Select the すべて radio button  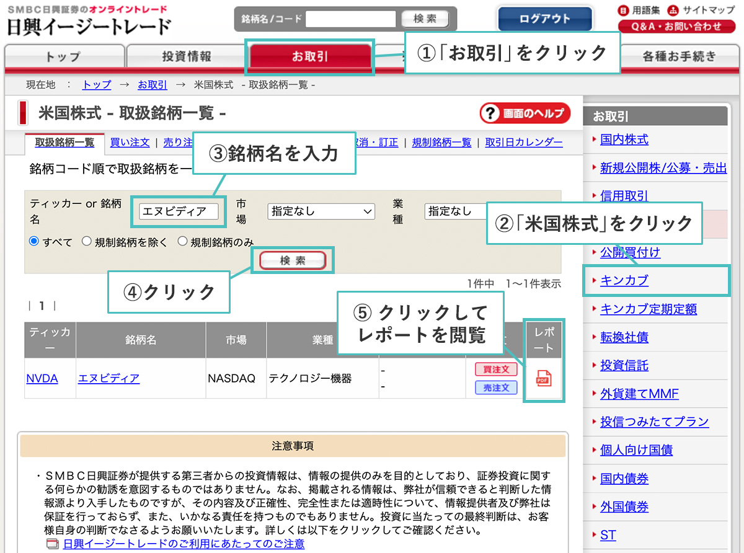[x=34, y=242]
